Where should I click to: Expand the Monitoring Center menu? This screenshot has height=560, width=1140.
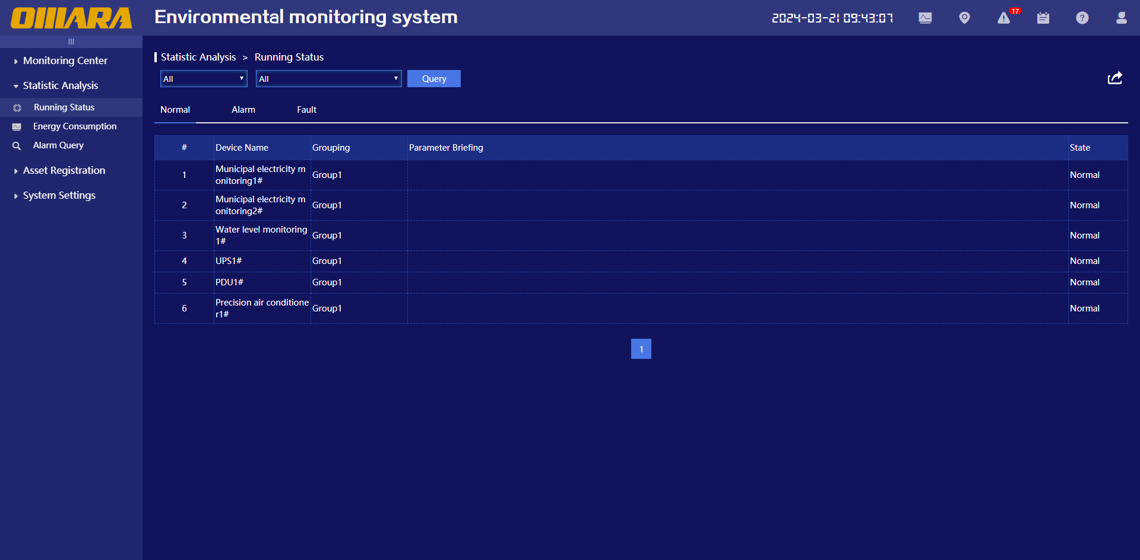point(65,61)
